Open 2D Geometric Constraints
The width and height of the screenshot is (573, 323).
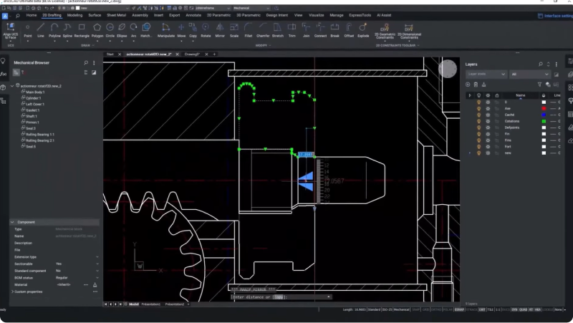(385, 32)
